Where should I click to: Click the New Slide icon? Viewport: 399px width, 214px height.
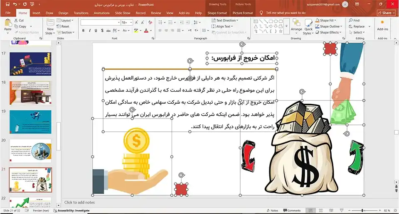[x=50, y=23]
